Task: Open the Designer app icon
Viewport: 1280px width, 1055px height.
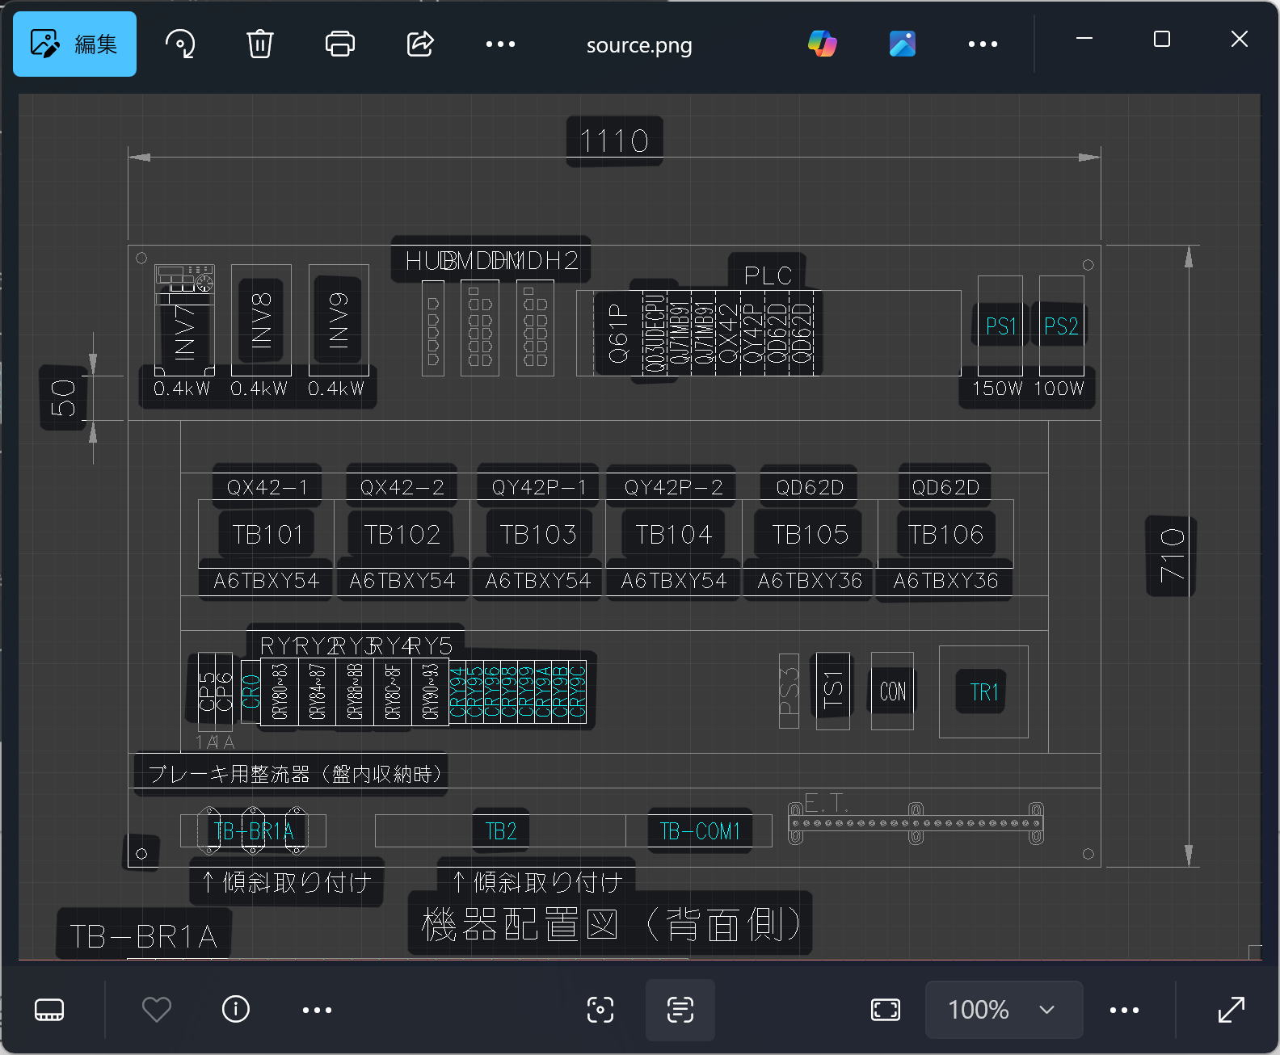Action: click(902, 44)
